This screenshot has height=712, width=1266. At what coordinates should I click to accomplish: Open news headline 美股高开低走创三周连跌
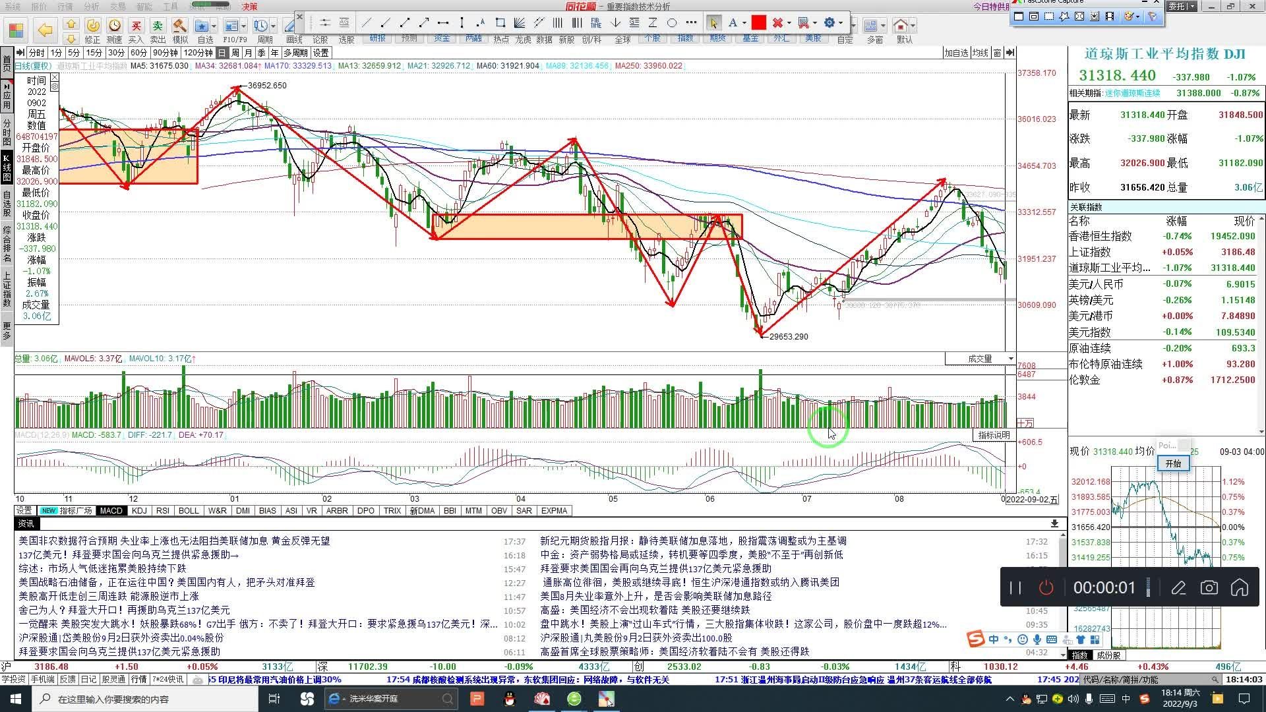[x=109, y=596]
